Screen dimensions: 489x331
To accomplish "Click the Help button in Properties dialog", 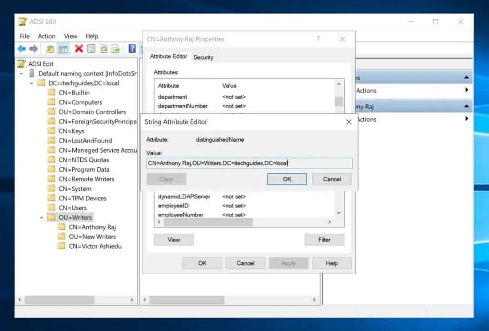I will click(332, 263).
